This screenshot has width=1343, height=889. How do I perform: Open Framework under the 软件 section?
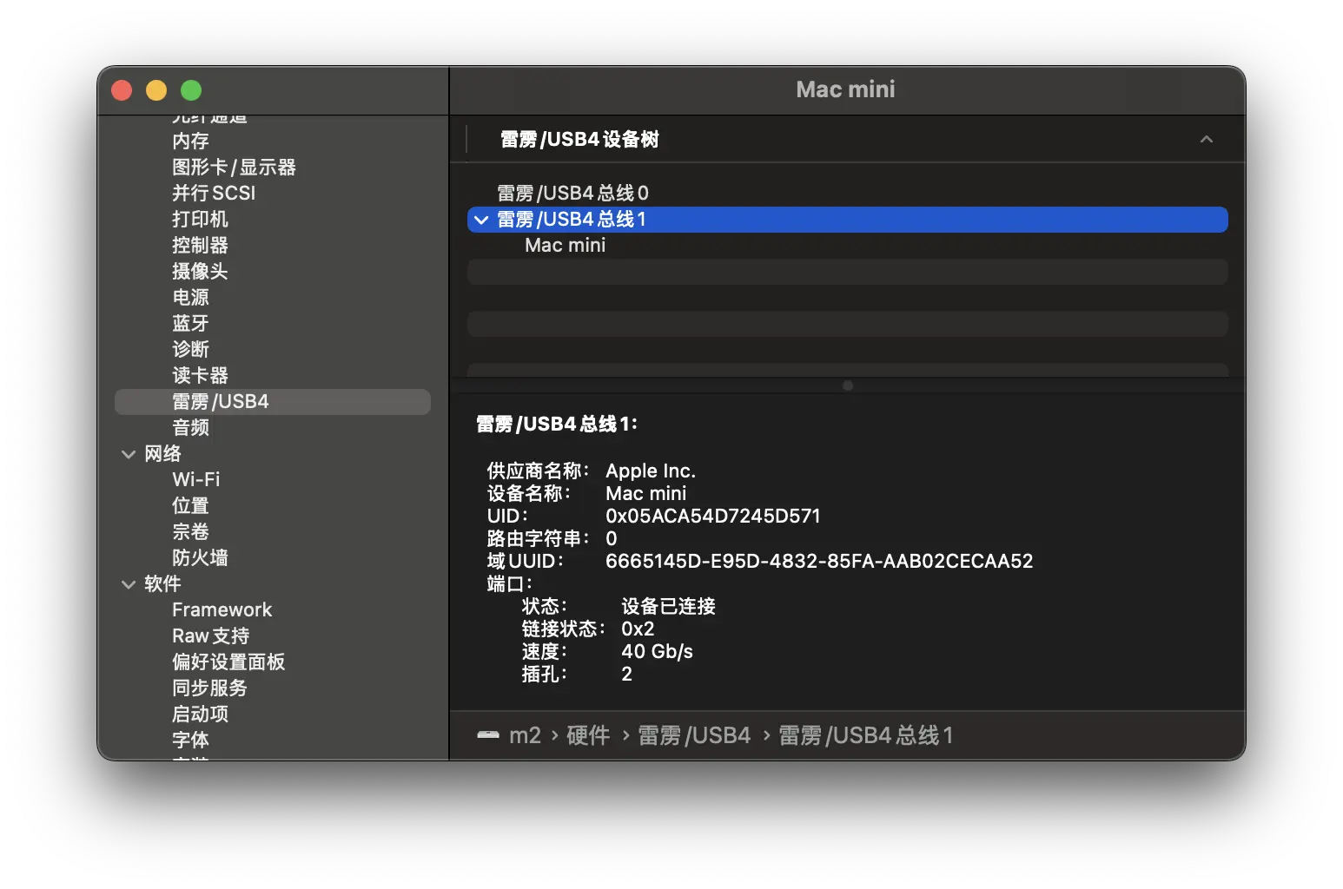tap(222, 609)
